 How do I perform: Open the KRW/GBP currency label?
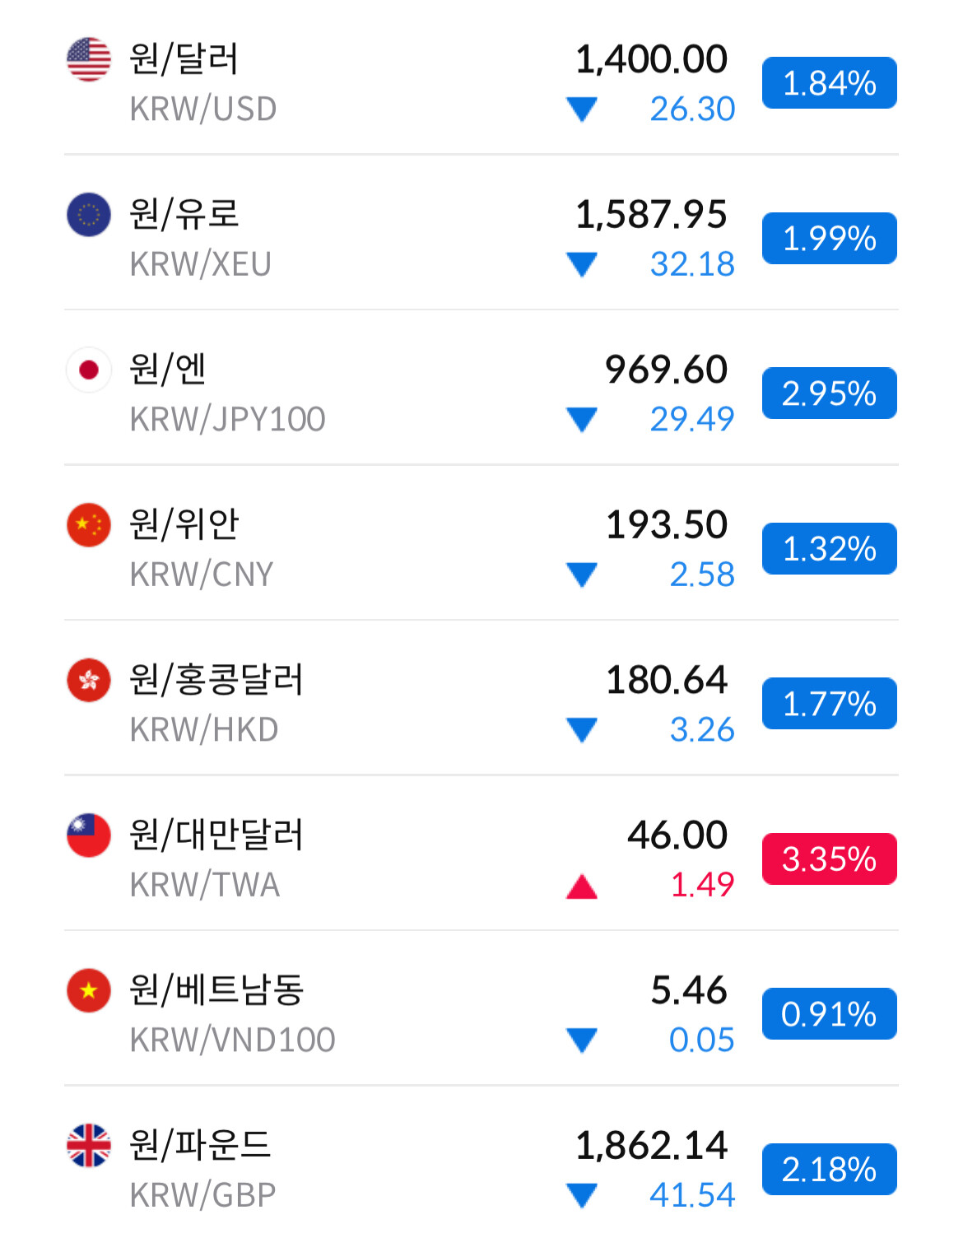(203, 1195)
